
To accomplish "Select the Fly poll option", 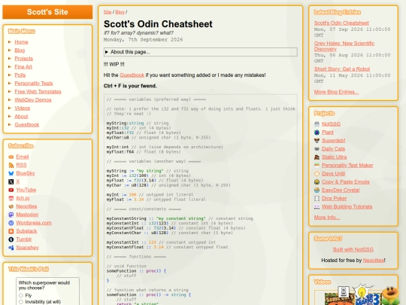I will click(x=21, y=295).
